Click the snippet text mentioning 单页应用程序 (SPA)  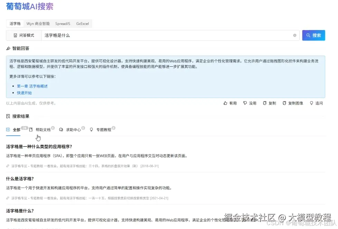pos(97,156)
